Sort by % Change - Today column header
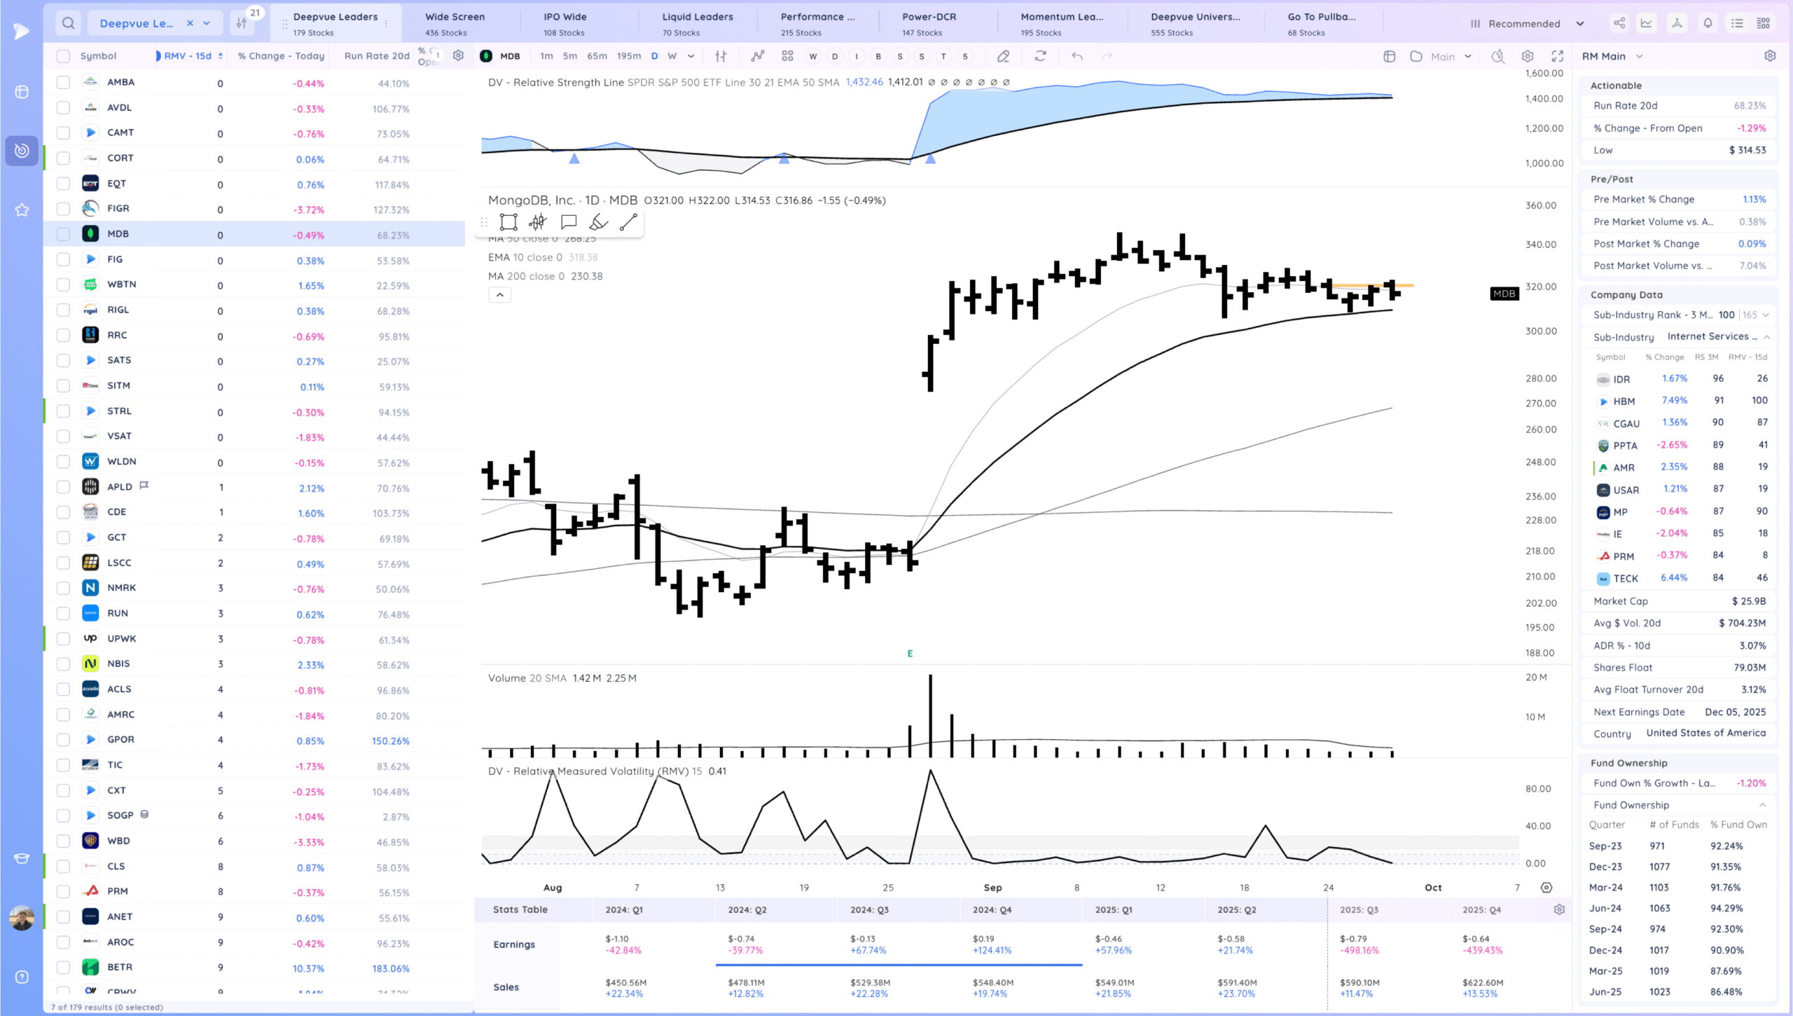This screenshot has height=1016, width=1793. pos(281,56)
